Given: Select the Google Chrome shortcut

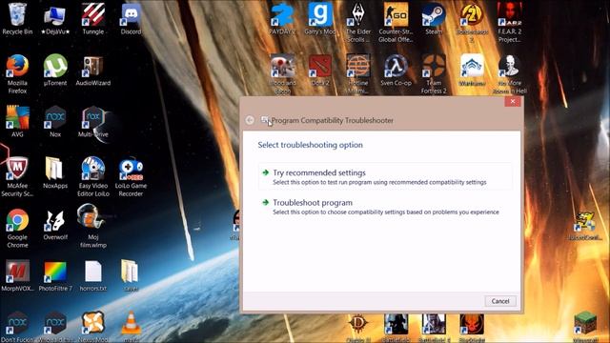Looking at the screenshot, I should pyautogui.click(x=17, y=229).
